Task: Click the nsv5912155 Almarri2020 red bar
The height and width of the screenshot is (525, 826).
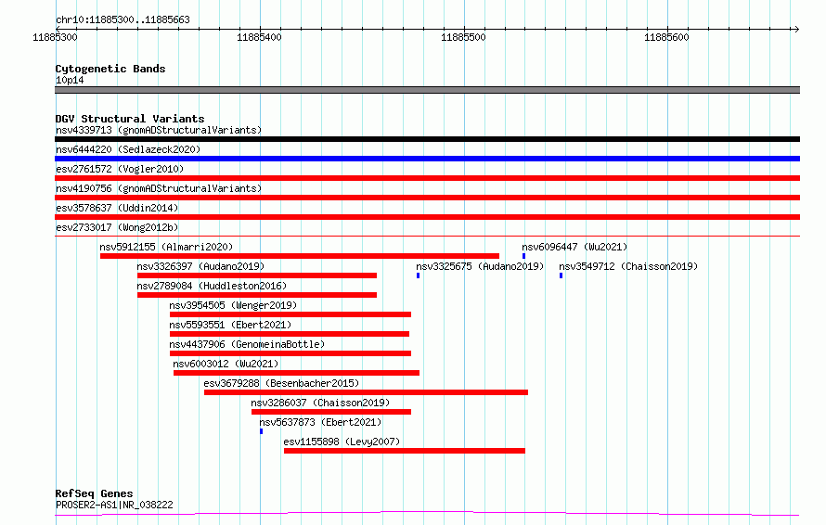Action: 300,256
